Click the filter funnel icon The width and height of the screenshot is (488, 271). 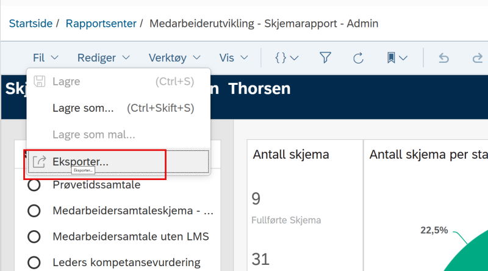pyautogui.click(x=325, y=58)
